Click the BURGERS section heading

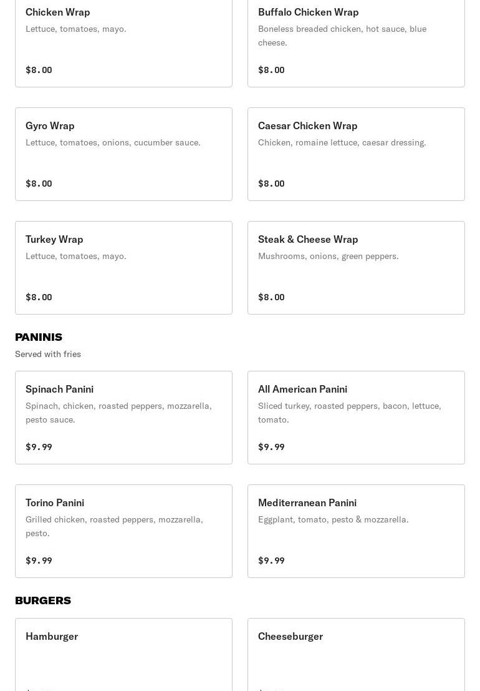[43, 600]
